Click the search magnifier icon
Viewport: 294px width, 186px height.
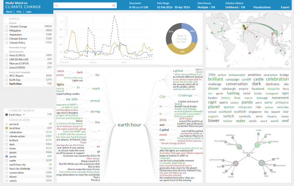tap(57, 5)
